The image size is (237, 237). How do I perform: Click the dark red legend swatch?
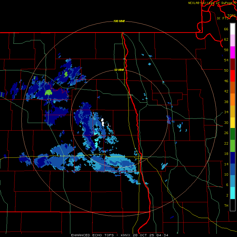[x=233, y=64]
